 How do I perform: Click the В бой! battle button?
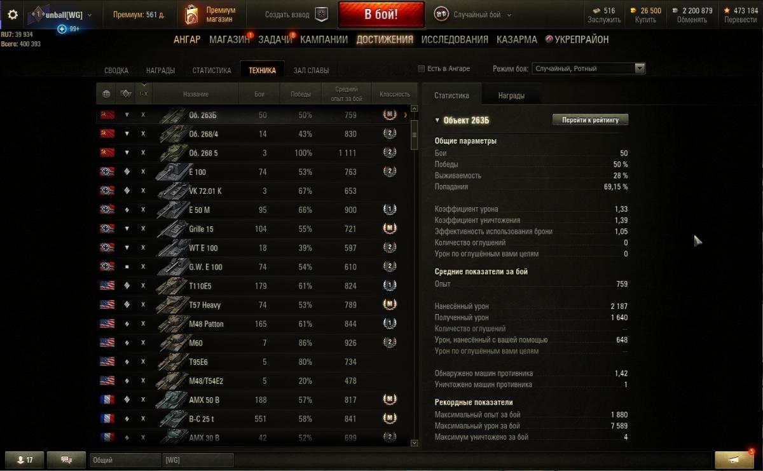(381, 15)
